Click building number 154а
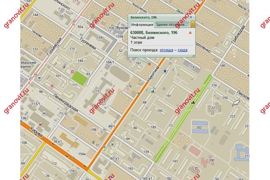Viewport: 270px width, 180px height. point(82,154)
